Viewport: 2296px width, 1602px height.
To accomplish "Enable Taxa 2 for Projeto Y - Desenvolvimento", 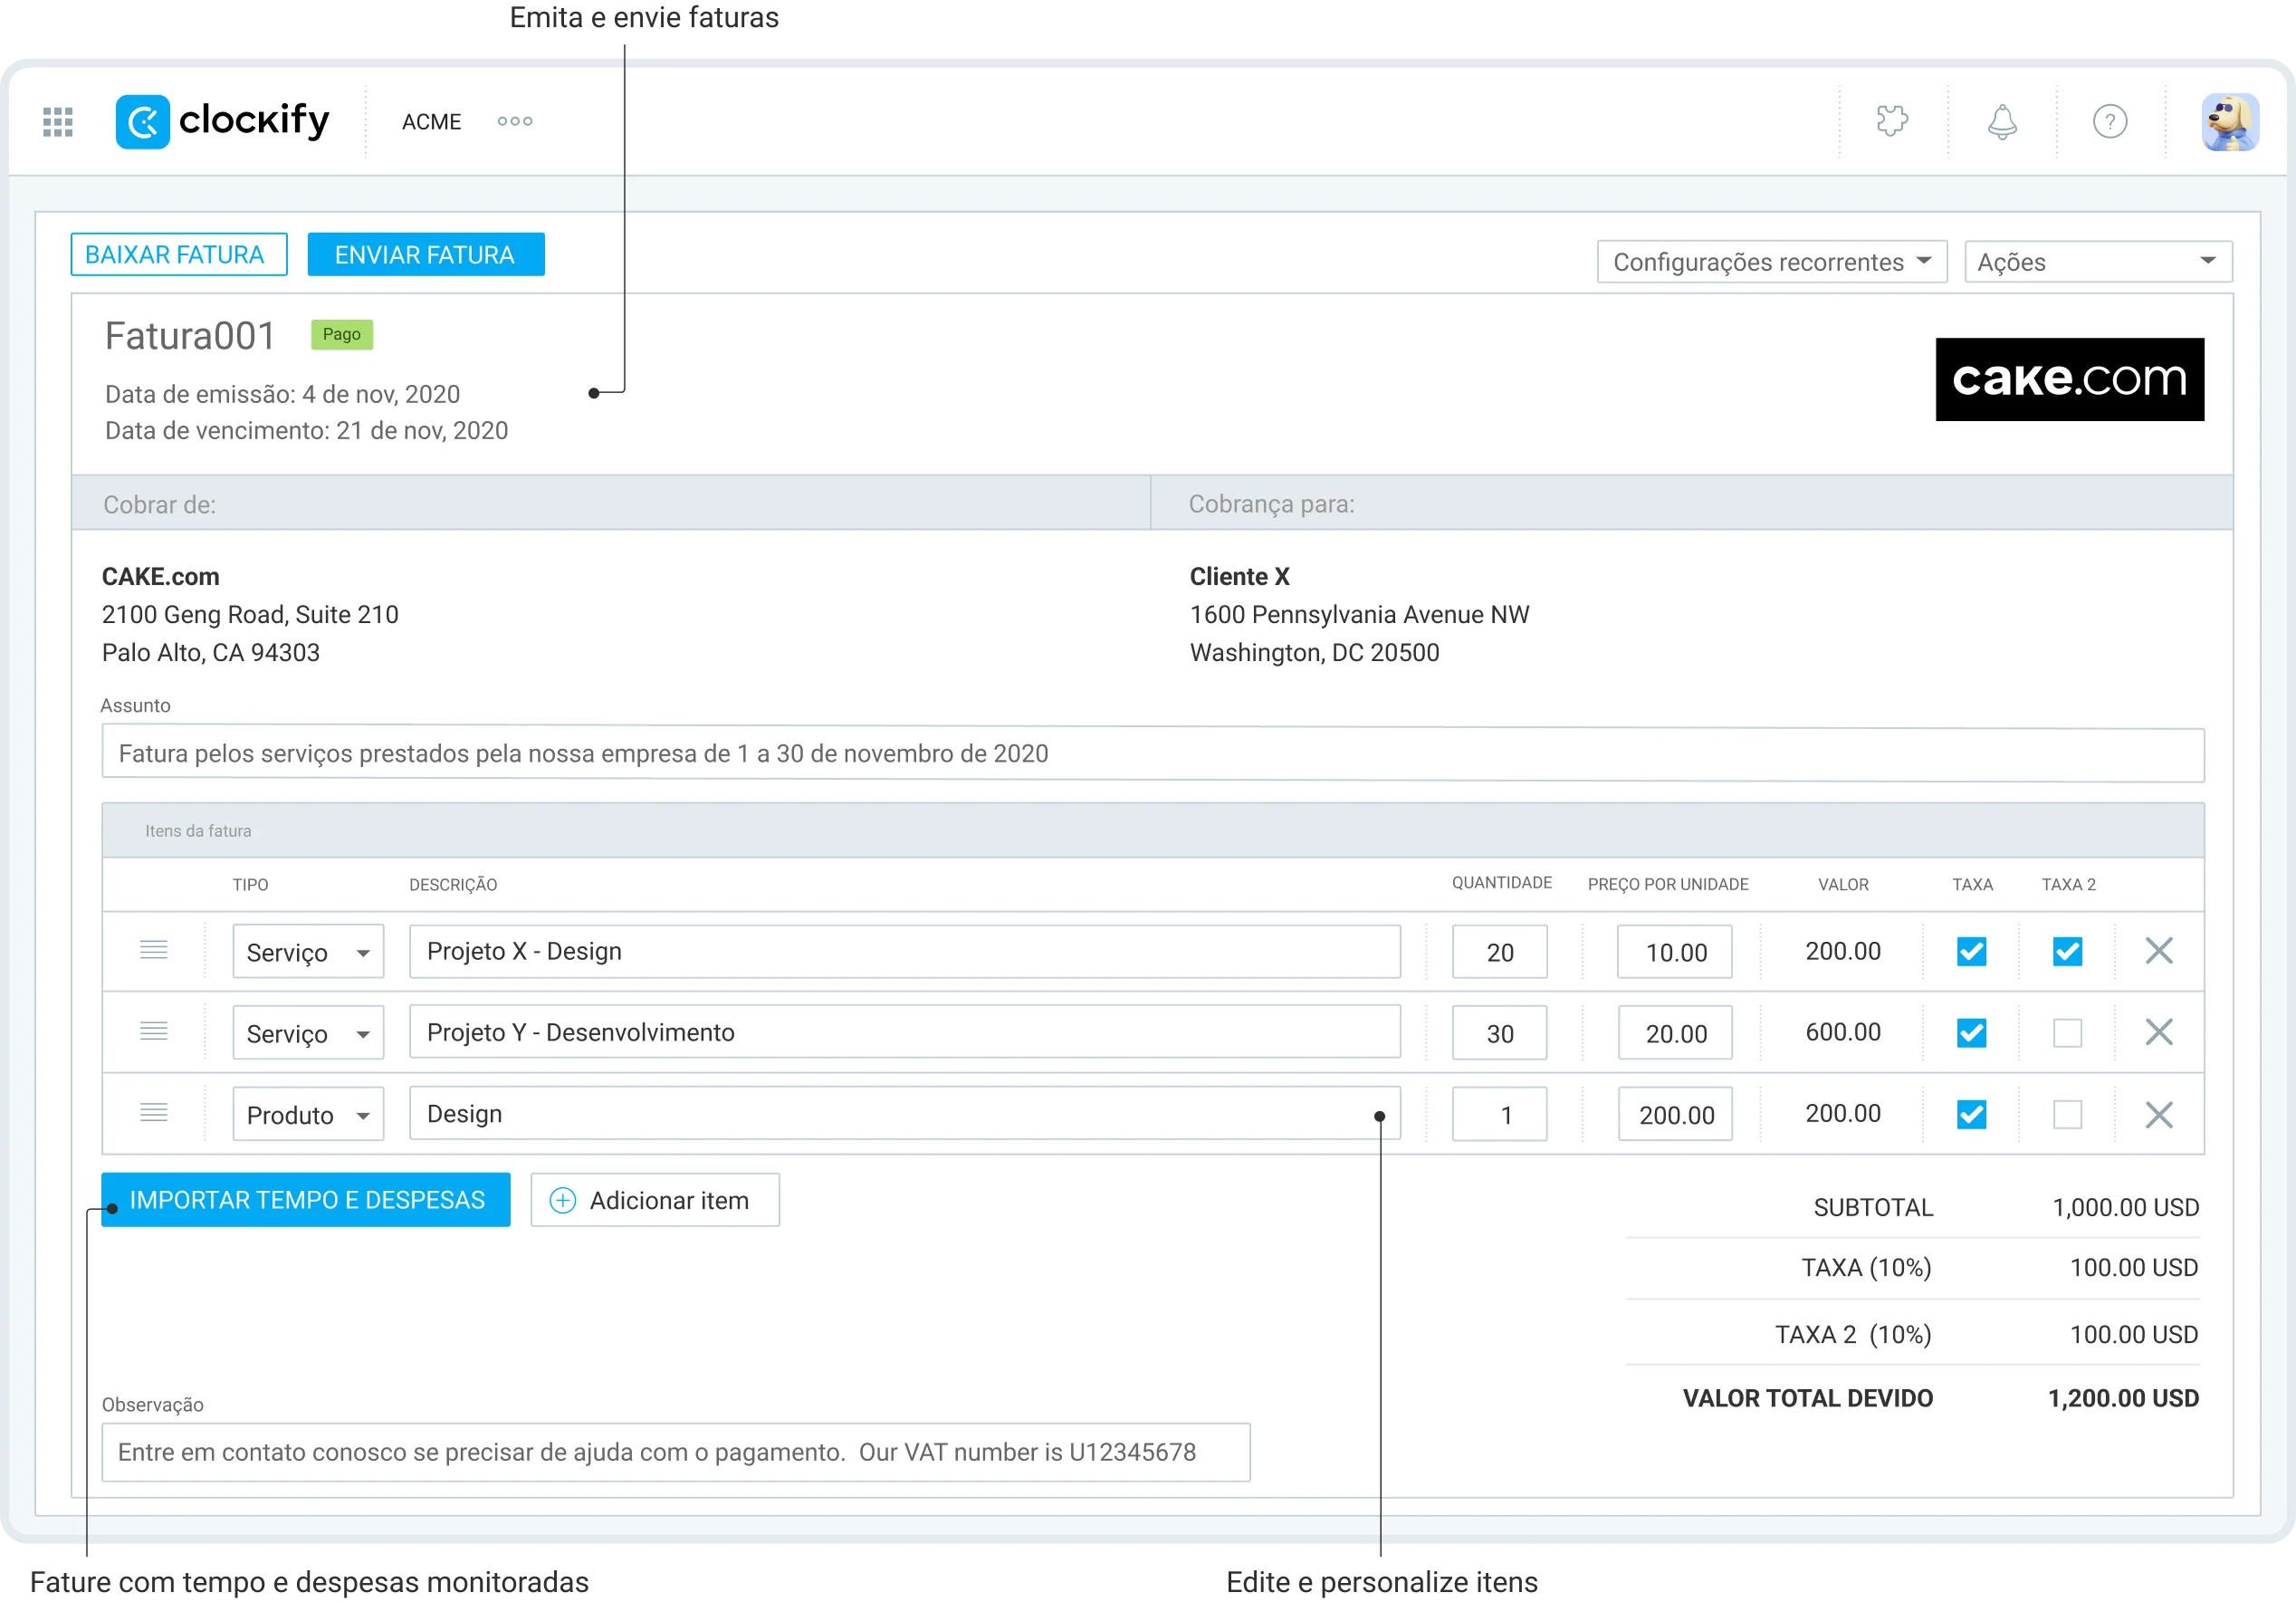I will click(x=2067, y=1032).
